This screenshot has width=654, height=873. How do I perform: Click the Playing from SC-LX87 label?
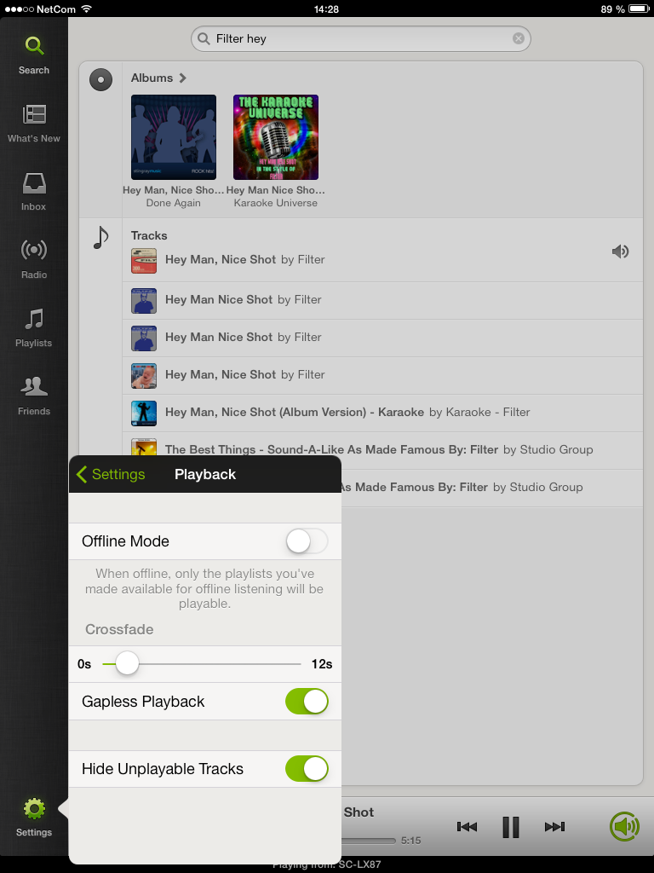click(326, 864)
